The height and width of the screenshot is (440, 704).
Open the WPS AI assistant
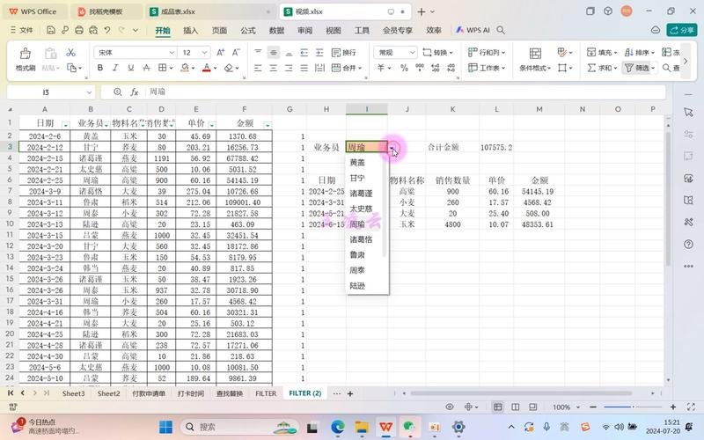pos(473,30)
